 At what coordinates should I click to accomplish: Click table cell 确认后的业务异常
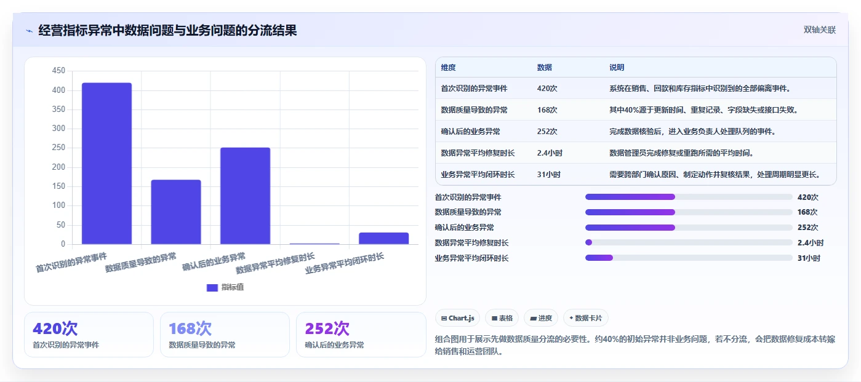(471, 132)
